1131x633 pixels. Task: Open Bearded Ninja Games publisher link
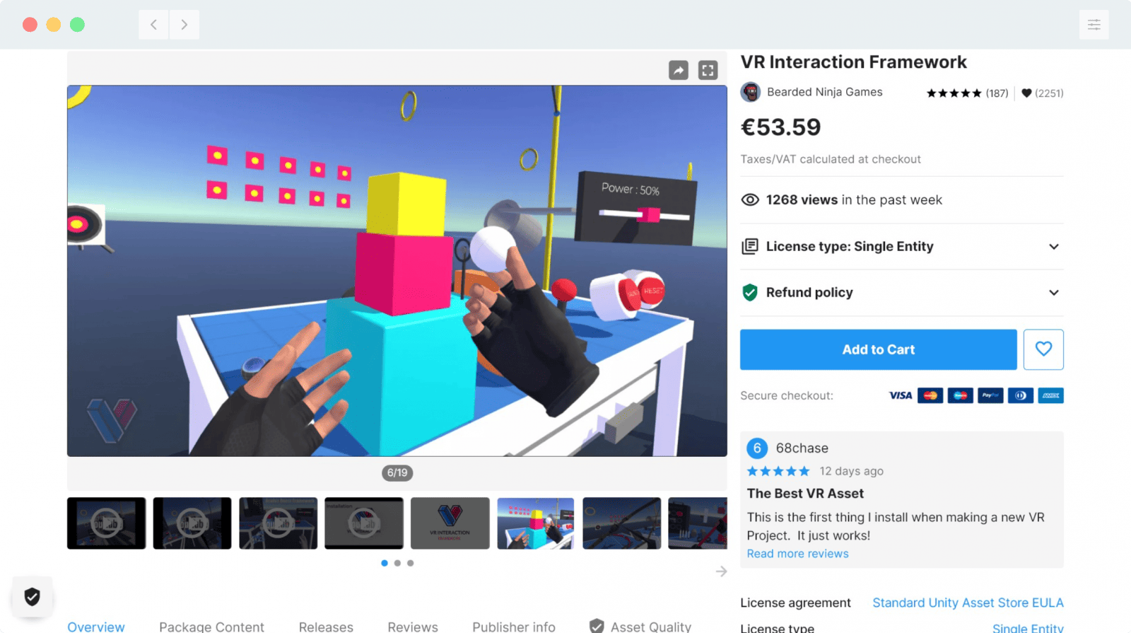(x=824, y=92)
